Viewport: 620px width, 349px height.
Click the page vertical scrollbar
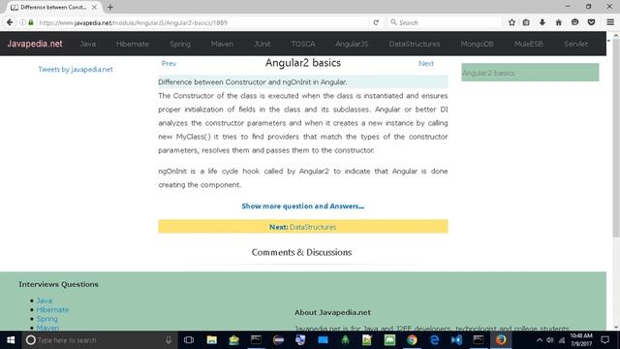click(x=616, y=139)
